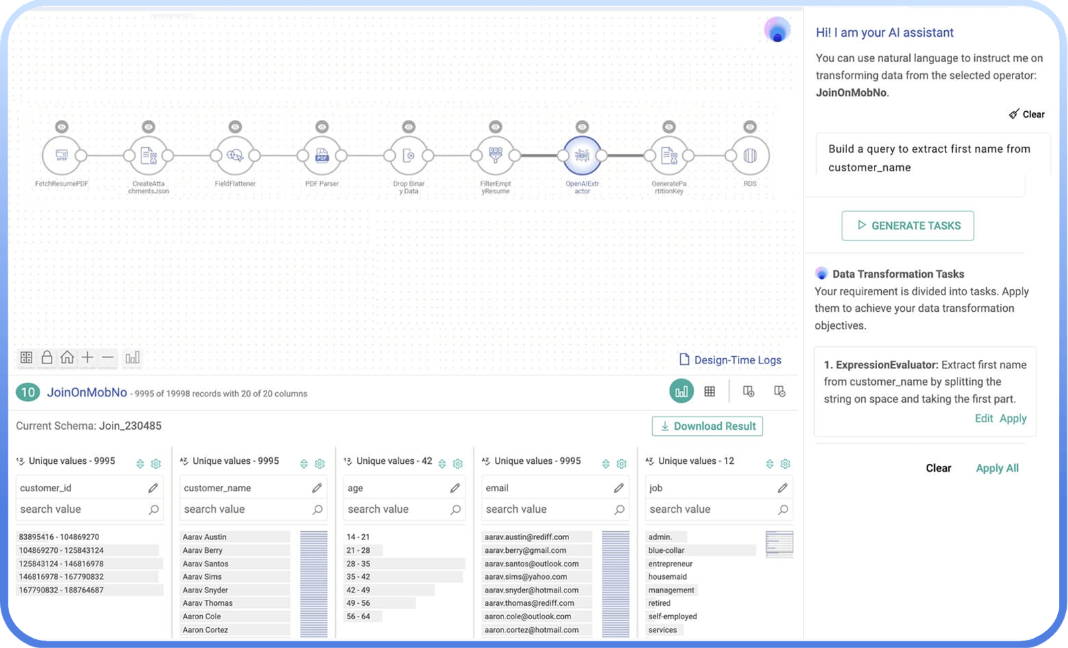
Task: Zoom in using the plus icon
Action: (x=88, y=357)
